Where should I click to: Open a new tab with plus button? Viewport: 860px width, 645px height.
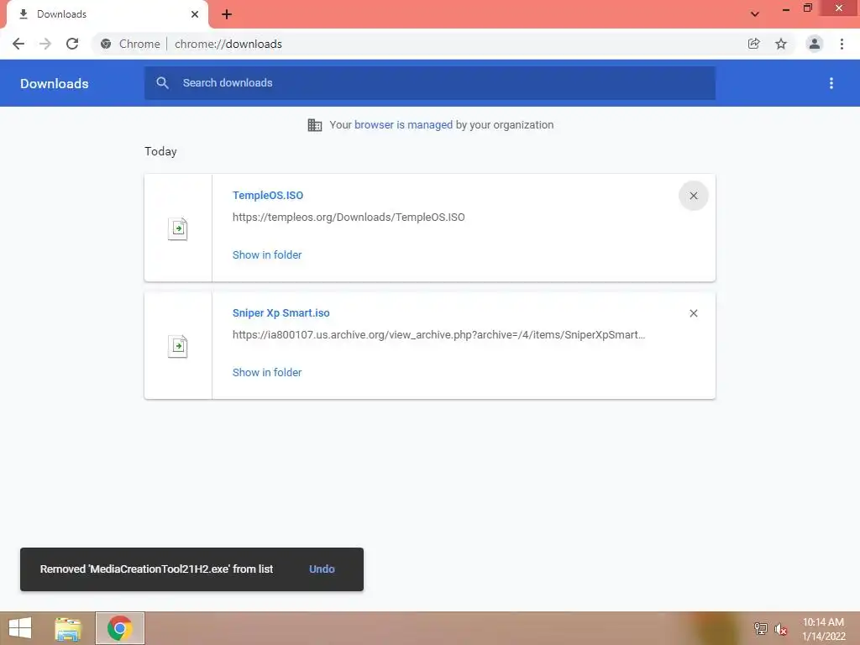click(227, 14)
